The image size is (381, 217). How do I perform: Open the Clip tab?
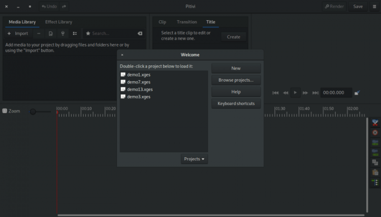pyautogui.click(x=163, y=22)
